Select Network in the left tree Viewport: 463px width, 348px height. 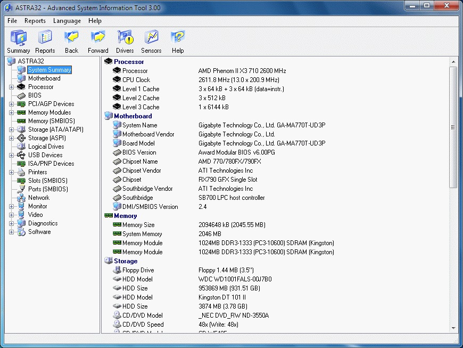[x=38, y=198]
